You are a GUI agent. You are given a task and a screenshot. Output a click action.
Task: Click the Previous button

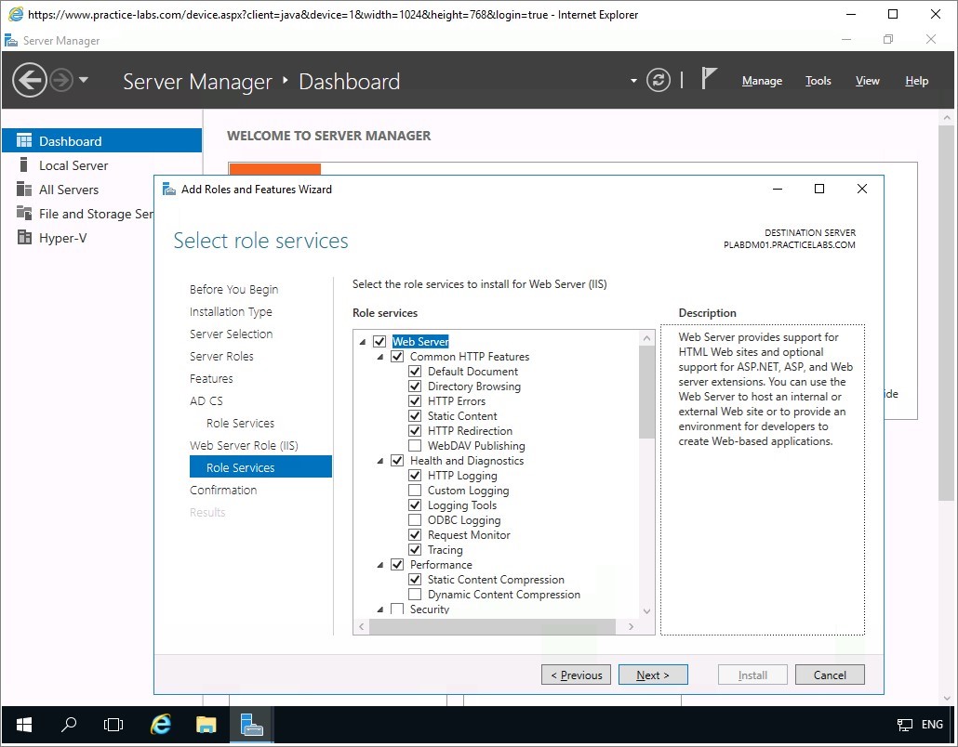(x=576, y=675)
